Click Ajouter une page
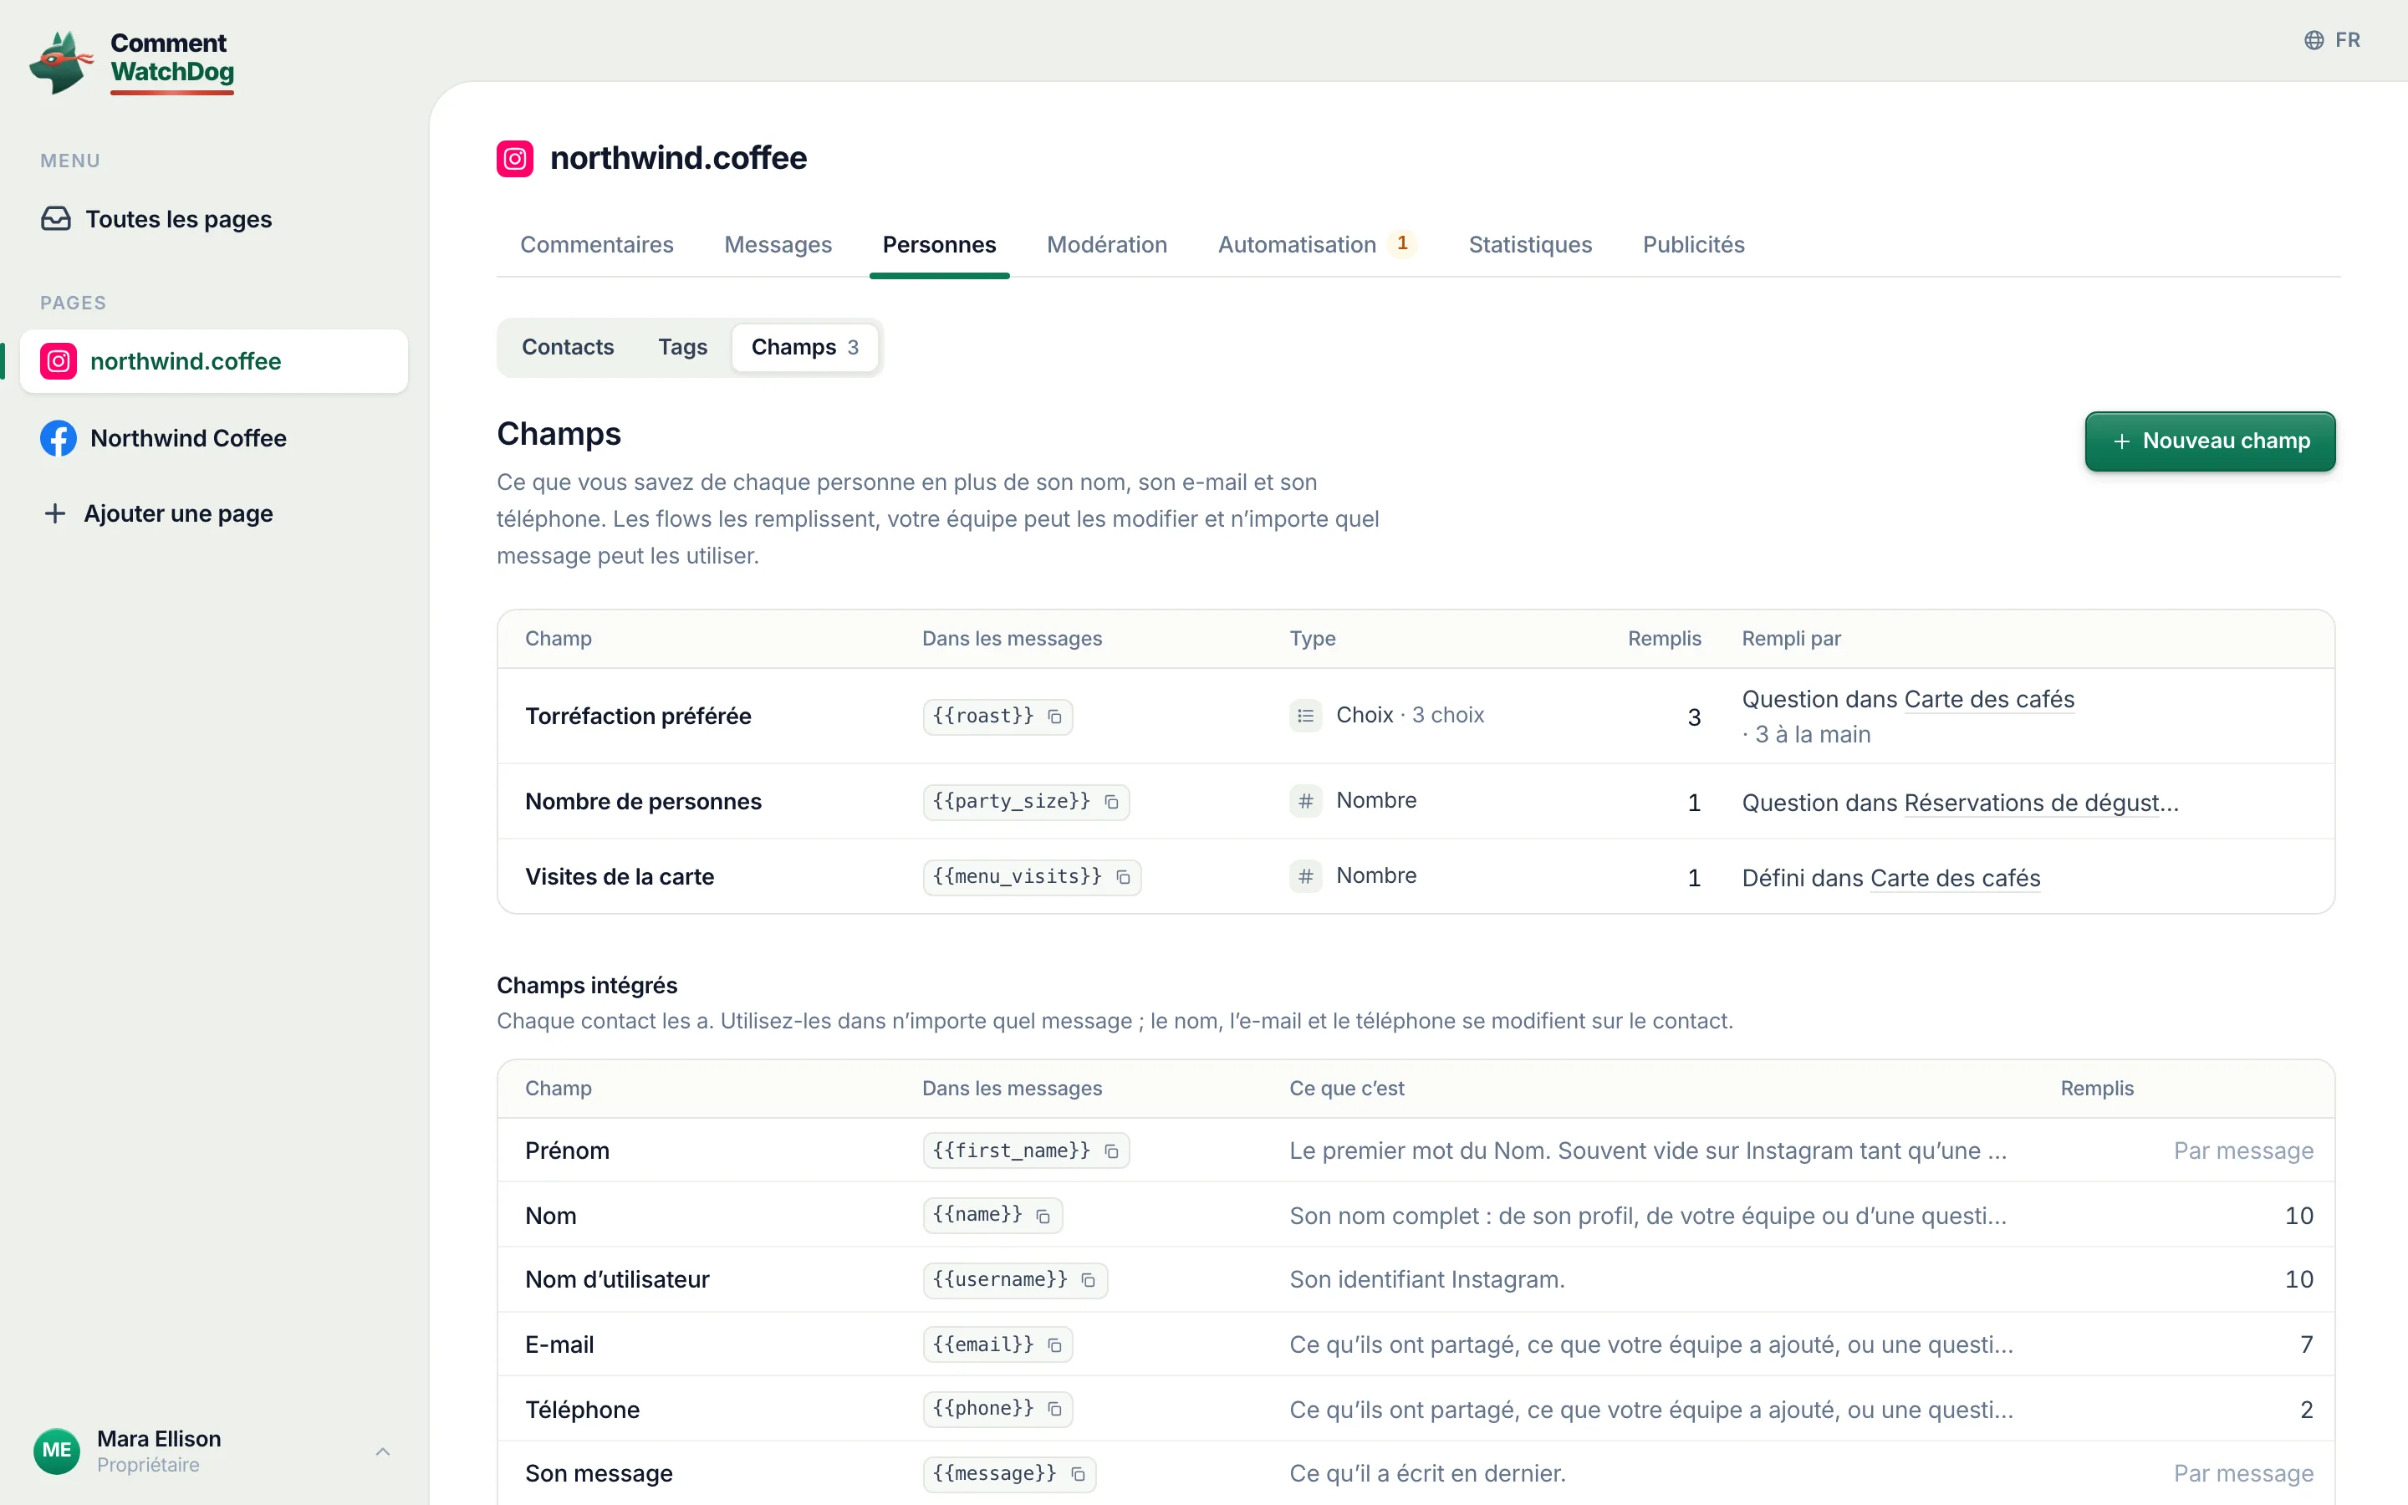The width and height of the screenshot is (2408, 1505). (214, 513)
